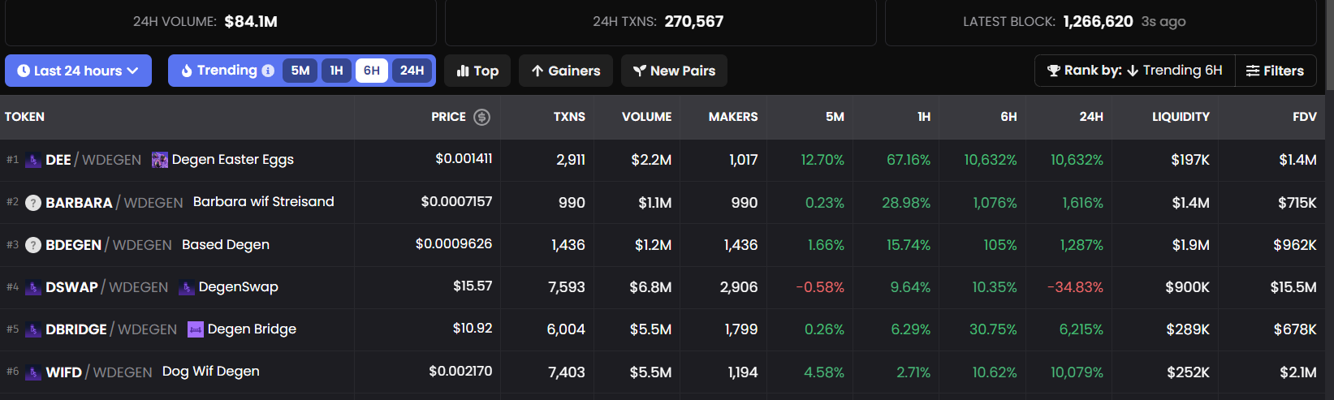Switch to the Gainers tab
The width and height of the screenshot is (1334, 400).
click(x=566, y=71)
